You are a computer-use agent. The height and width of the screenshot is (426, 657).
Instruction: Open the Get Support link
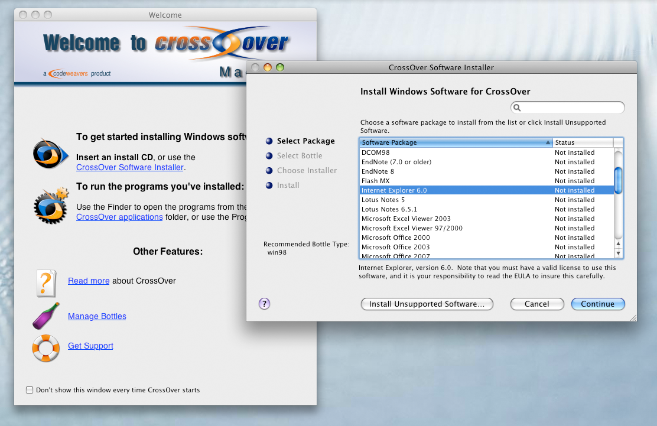[x=90, y=346]
